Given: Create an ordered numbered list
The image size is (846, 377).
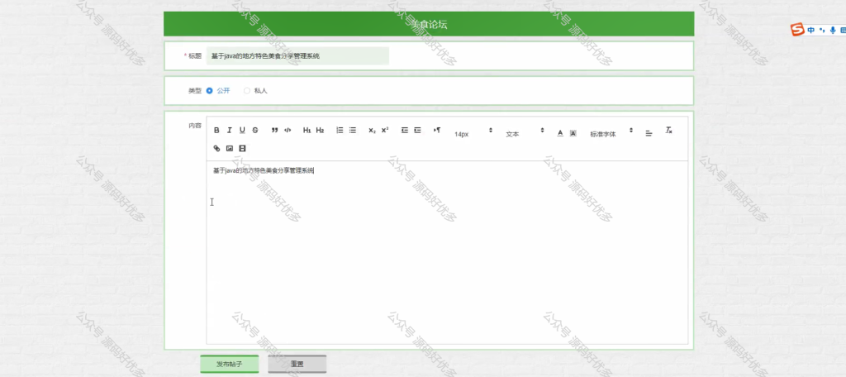Looking at the screenshot, I should pyautogui.click(x=340, y=130).
